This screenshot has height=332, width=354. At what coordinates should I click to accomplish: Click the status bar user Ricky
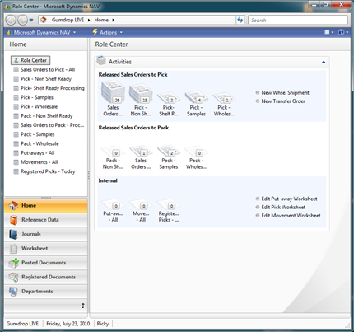[x=103, y=324]
